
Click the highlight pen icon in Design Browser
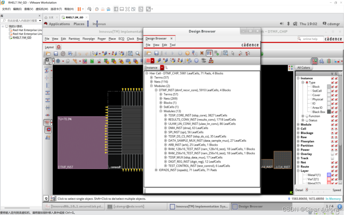[x=158, y=61]
